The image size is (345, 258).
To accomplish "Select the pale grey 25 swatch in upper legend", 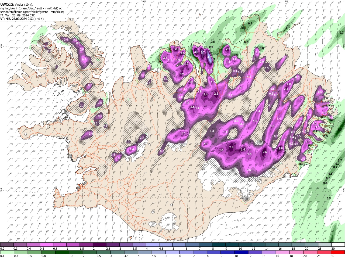I will (x=324, y=245).
